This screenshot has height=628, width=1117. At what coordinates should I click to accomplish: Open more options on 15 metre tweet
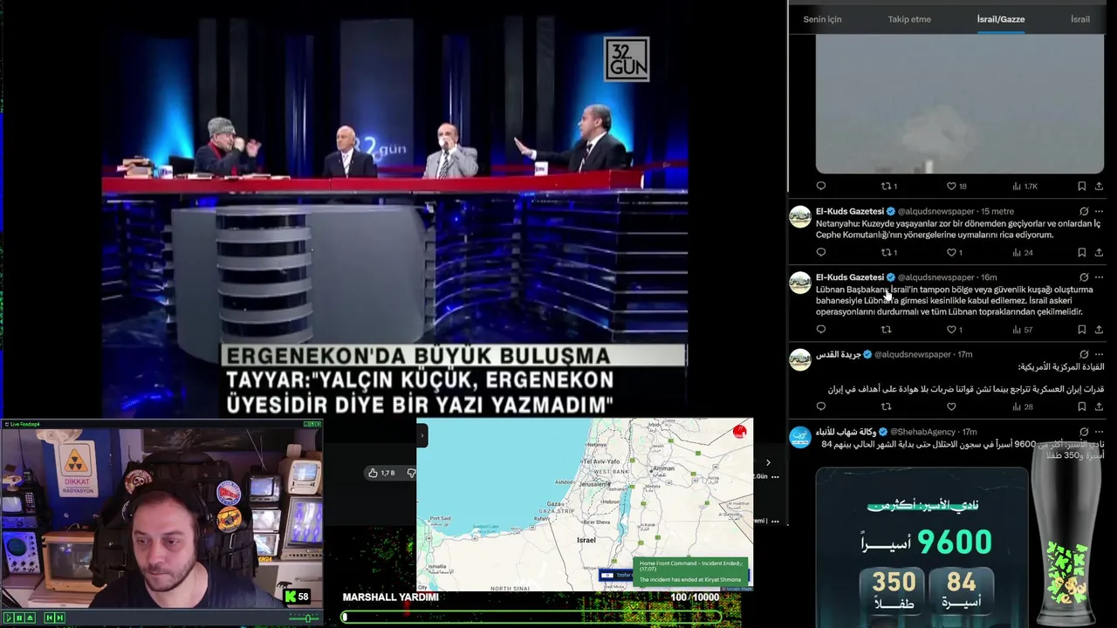1099,211
